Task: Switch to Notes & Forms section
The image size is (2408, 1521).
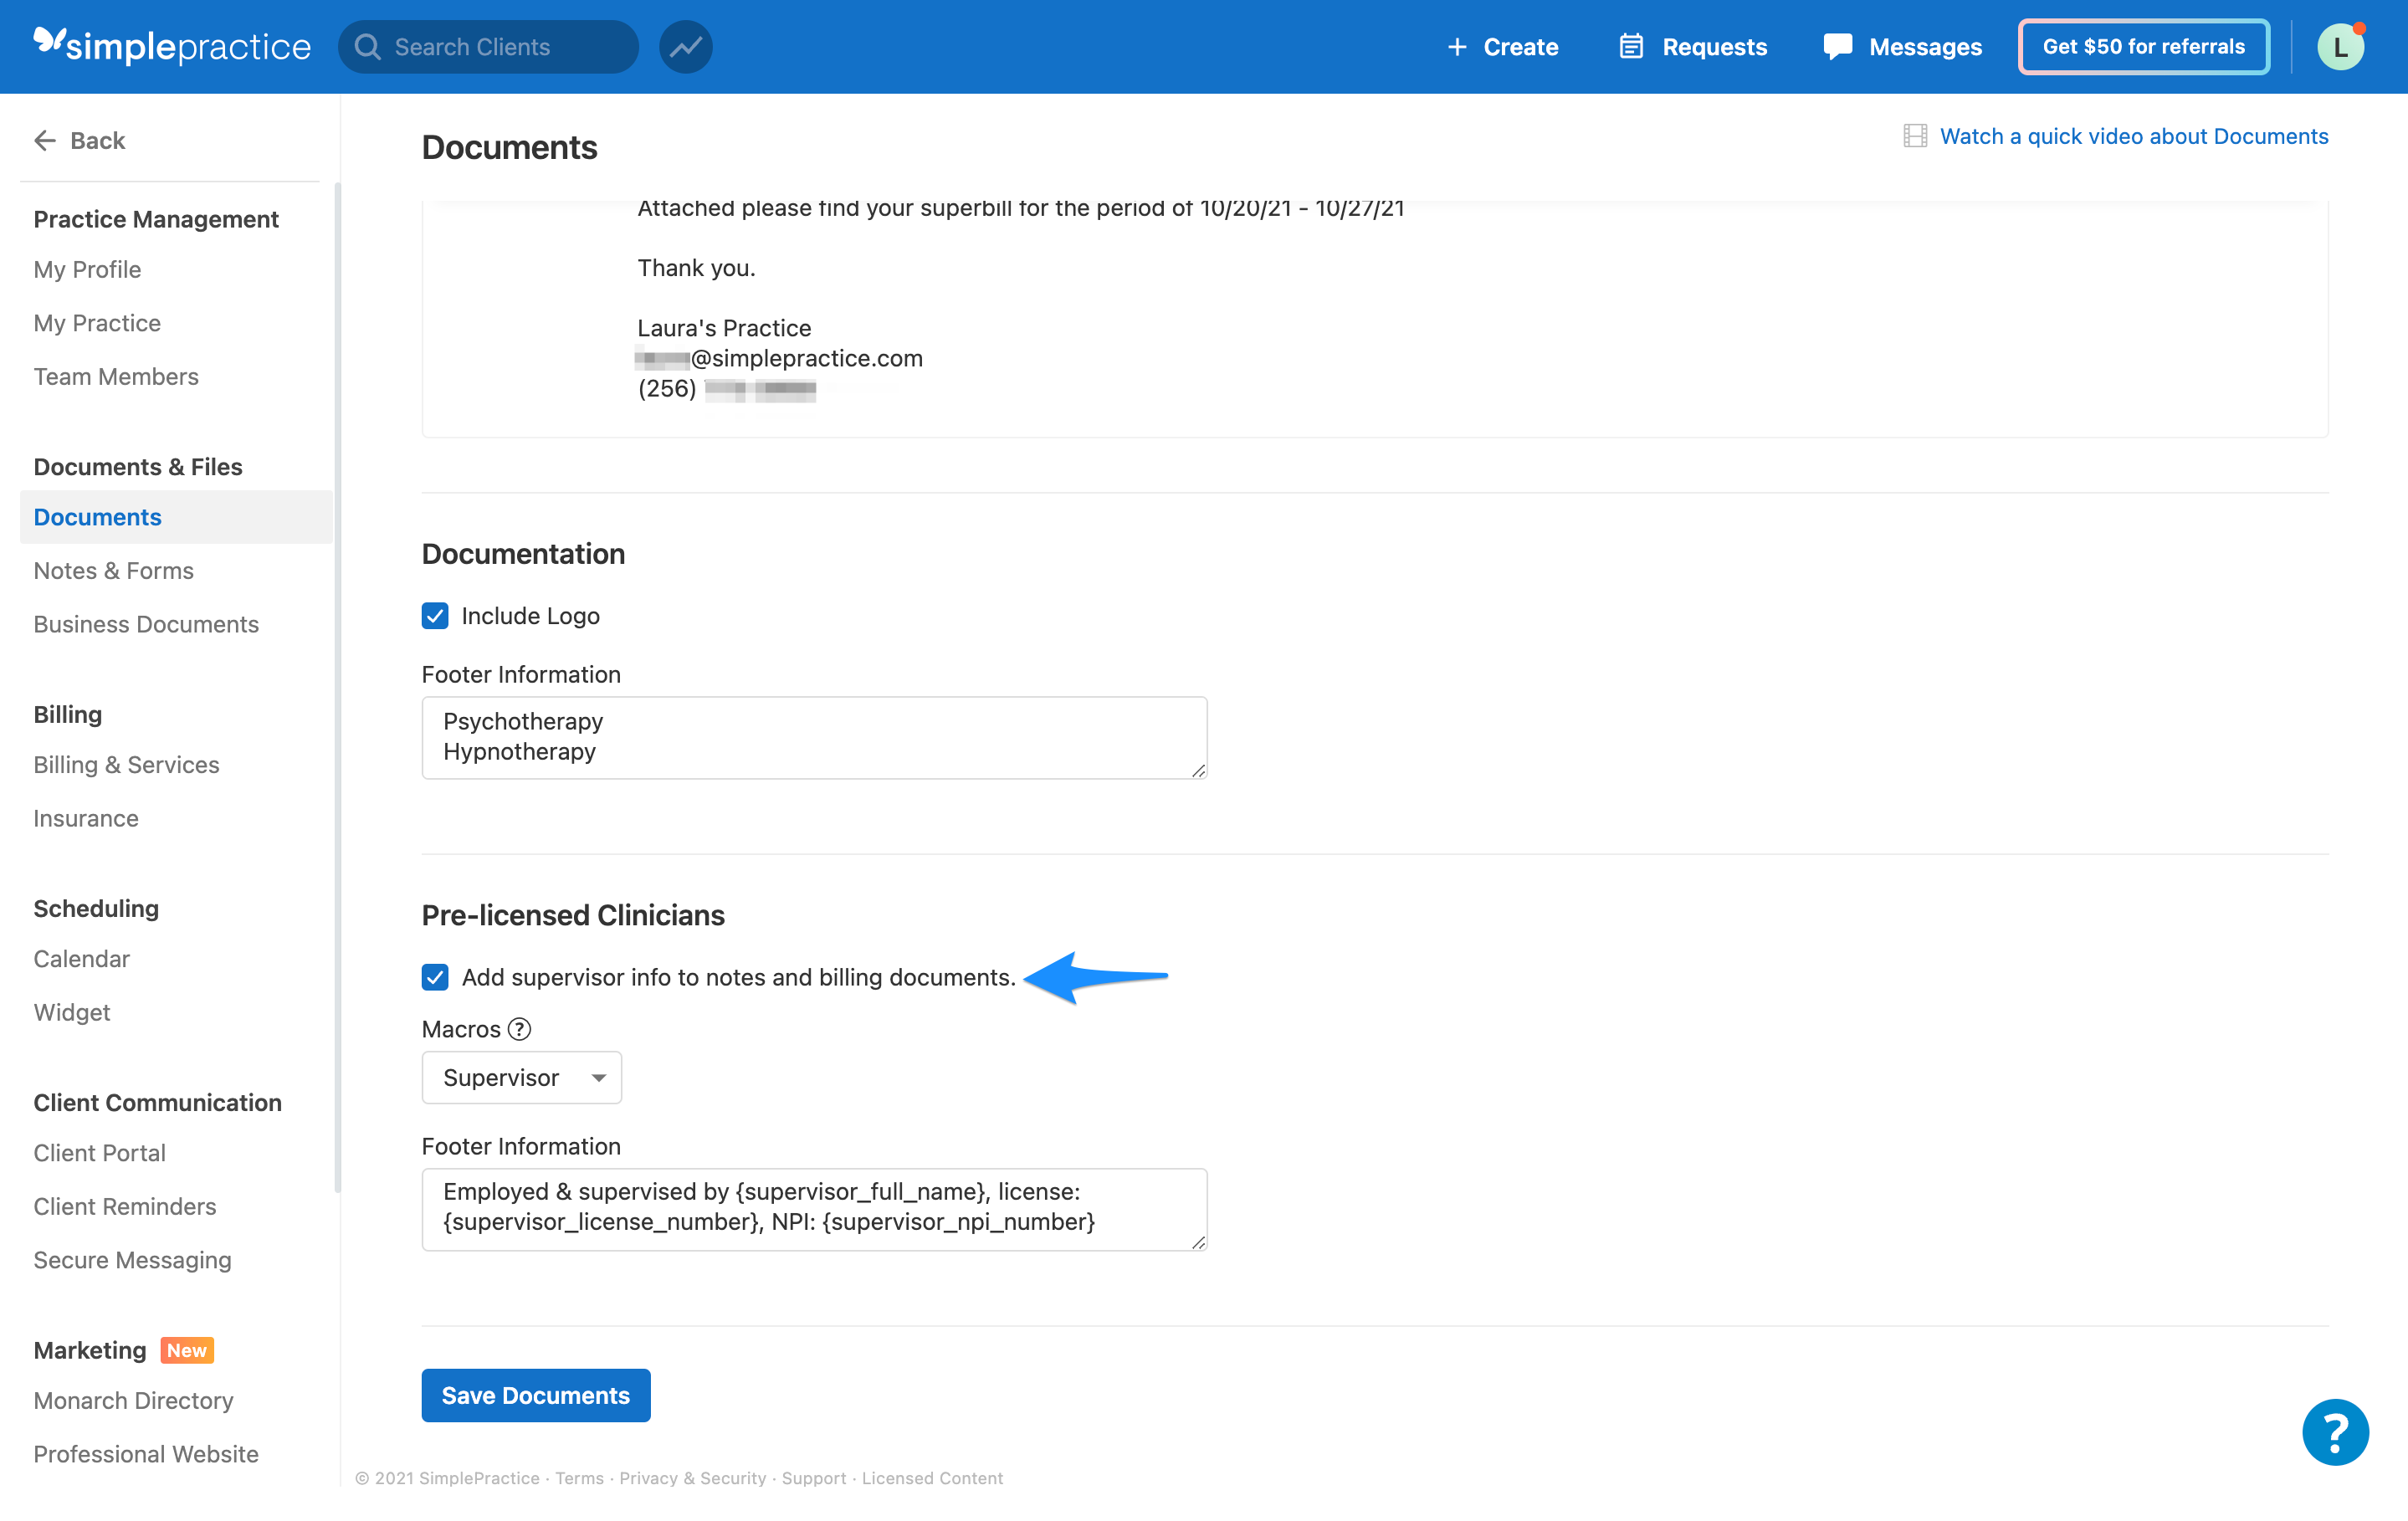Action: click(x=113, y=570)
